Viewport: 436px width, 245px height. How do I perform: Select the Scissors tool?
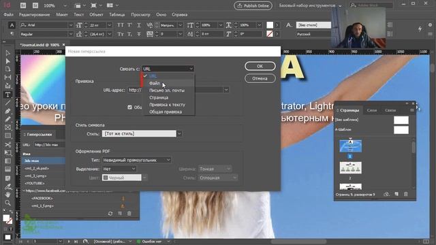coord(7,144)
